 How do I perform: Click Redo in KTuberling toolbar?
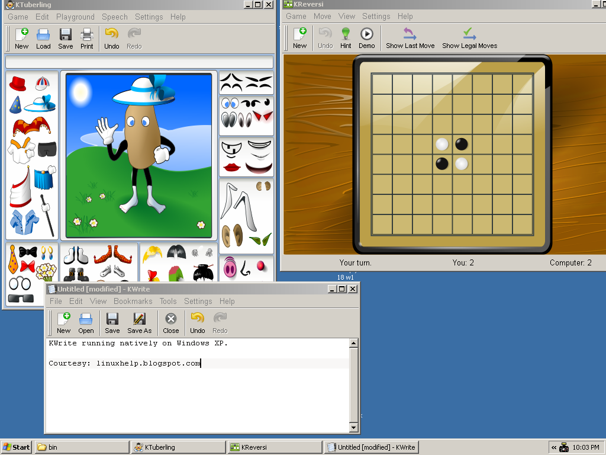pyautogui.click(x=134, y=39)
